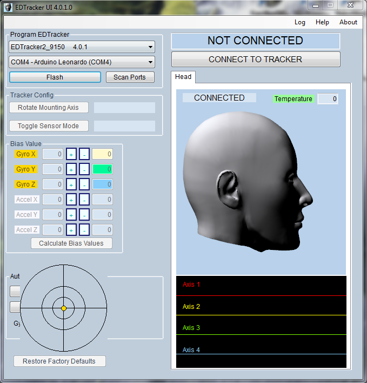The width and height of the screenshot is (367, 383).
Task: Decrease Accel Y bias with minus button
Action: (84, 215)
